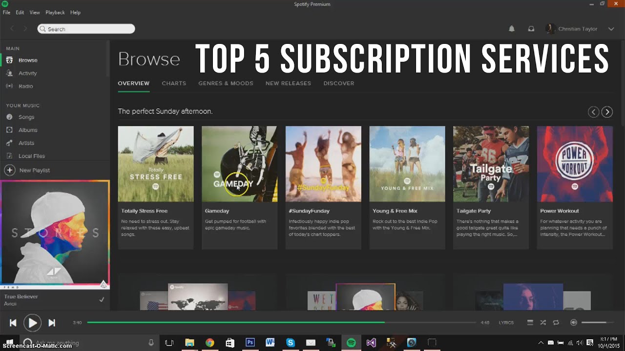625x351 pixels.
Task: Open the Help menu
Action: (x=75, y=12)
